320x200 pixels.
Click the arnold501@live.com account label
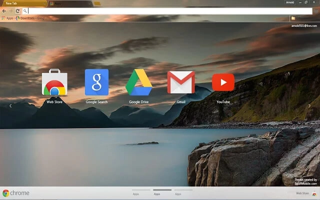[x=304, y=25]
